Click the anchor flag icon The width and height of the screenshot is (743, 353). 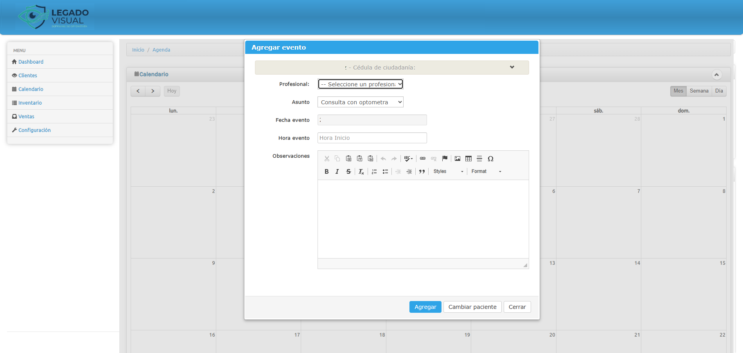pyautogui.click(x=445, y=159)
